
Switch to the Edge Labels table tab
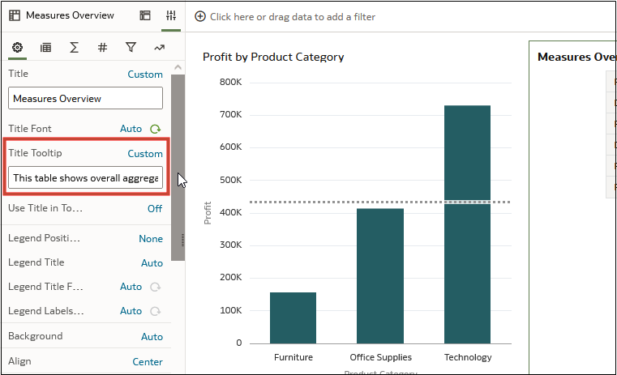tap(46, 48)
